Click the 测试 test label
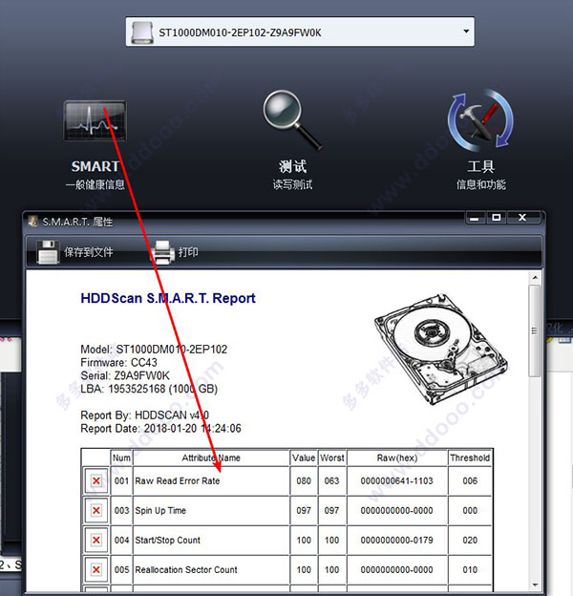This screenshot has width=573, height=596. click(x=292, y=166)
